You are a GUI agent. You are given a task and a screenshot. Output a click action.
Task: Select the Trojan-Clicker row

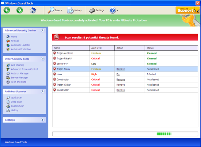tap(125, 85)
